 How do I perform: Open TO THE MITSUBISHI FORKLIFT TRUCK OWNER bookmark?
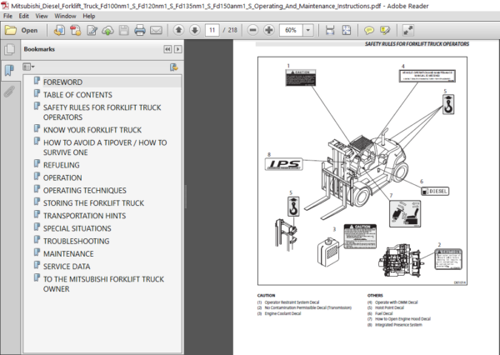pos(103,284)
